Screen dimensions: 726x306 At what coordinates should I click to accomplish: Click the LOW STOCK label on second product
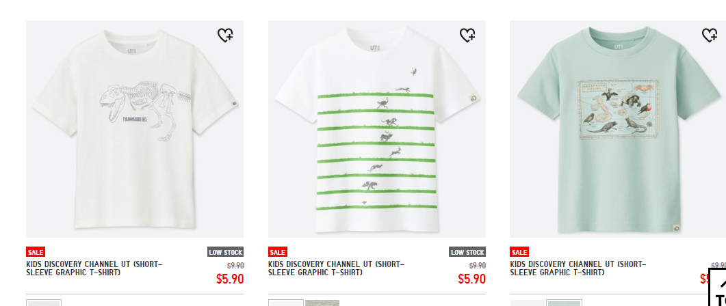pos(467,252)
